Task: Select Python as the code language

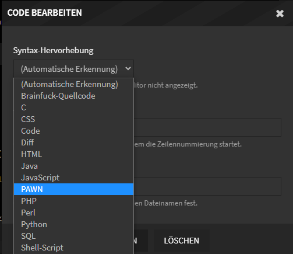Action: pos(73,224)
